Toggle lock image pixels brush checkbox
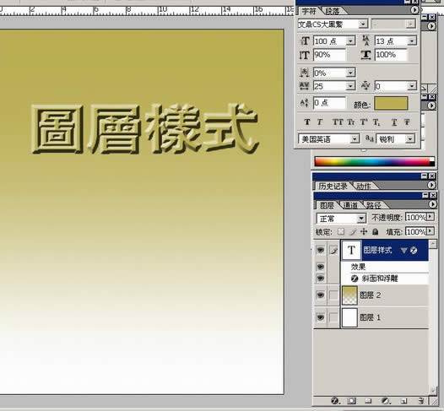The image size is (444, 411). pyautogui.click(x=353, y=232)
